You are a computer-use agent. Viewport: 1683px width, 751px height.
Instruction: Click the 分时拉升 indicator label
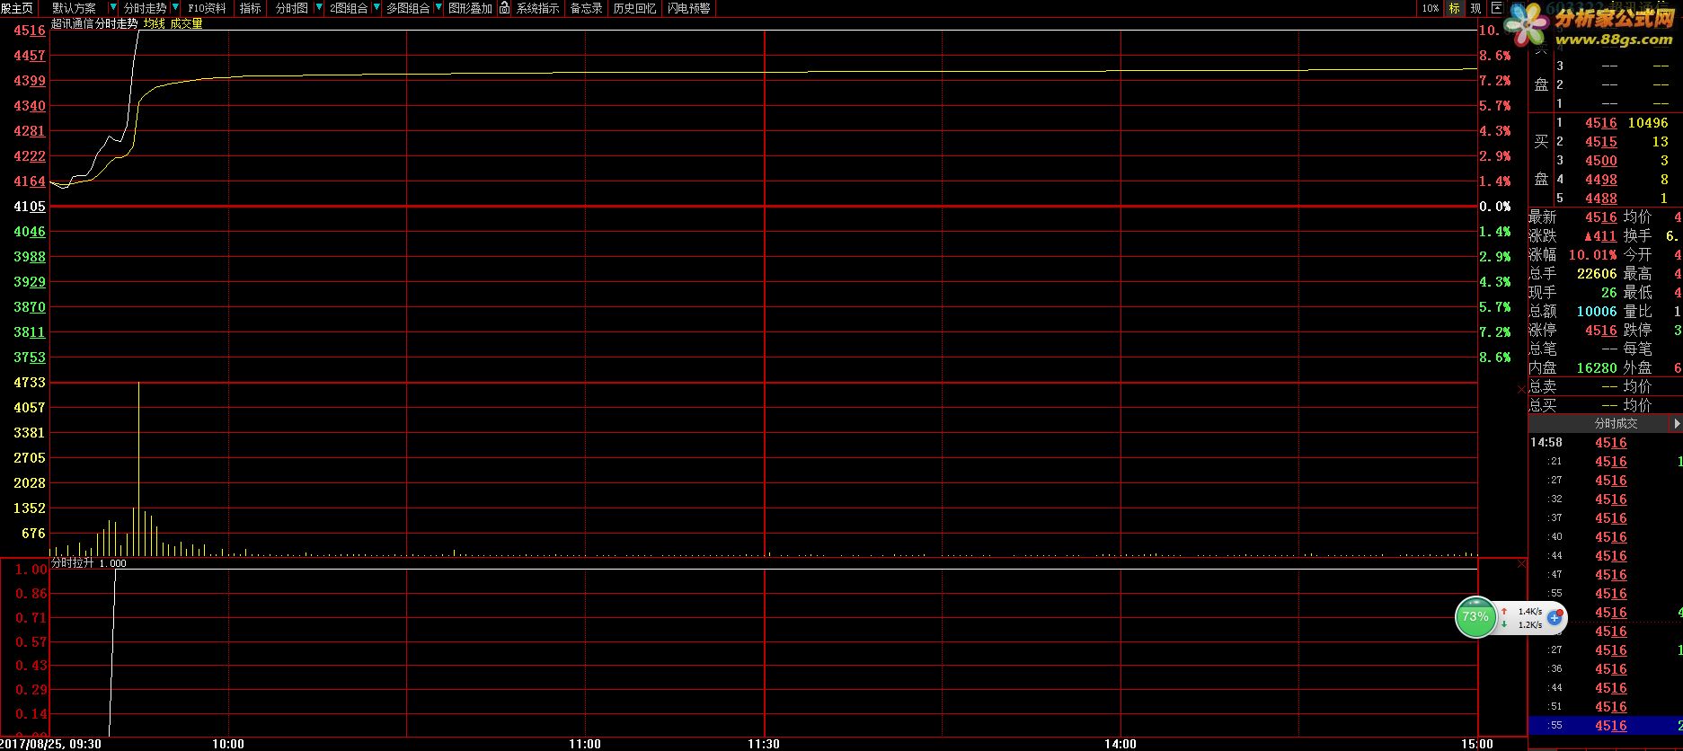pos(72,563)
